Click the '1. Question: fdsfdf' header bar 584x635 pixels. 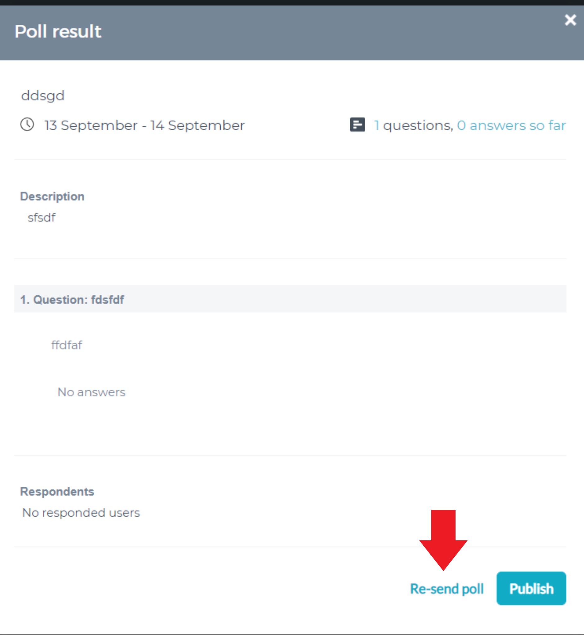pos(290,299)
